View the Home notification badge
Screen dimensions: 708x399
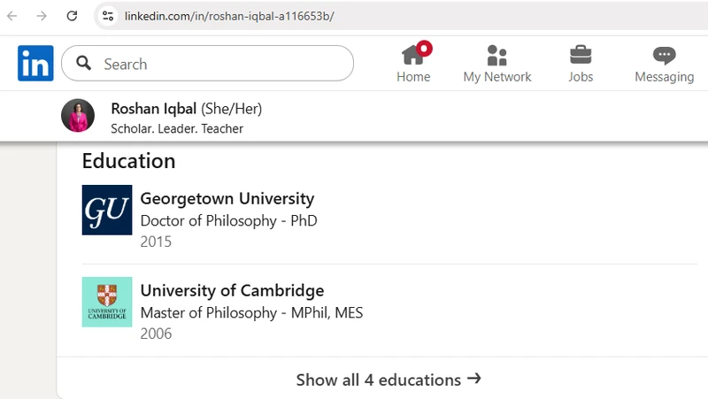point(424,49)
